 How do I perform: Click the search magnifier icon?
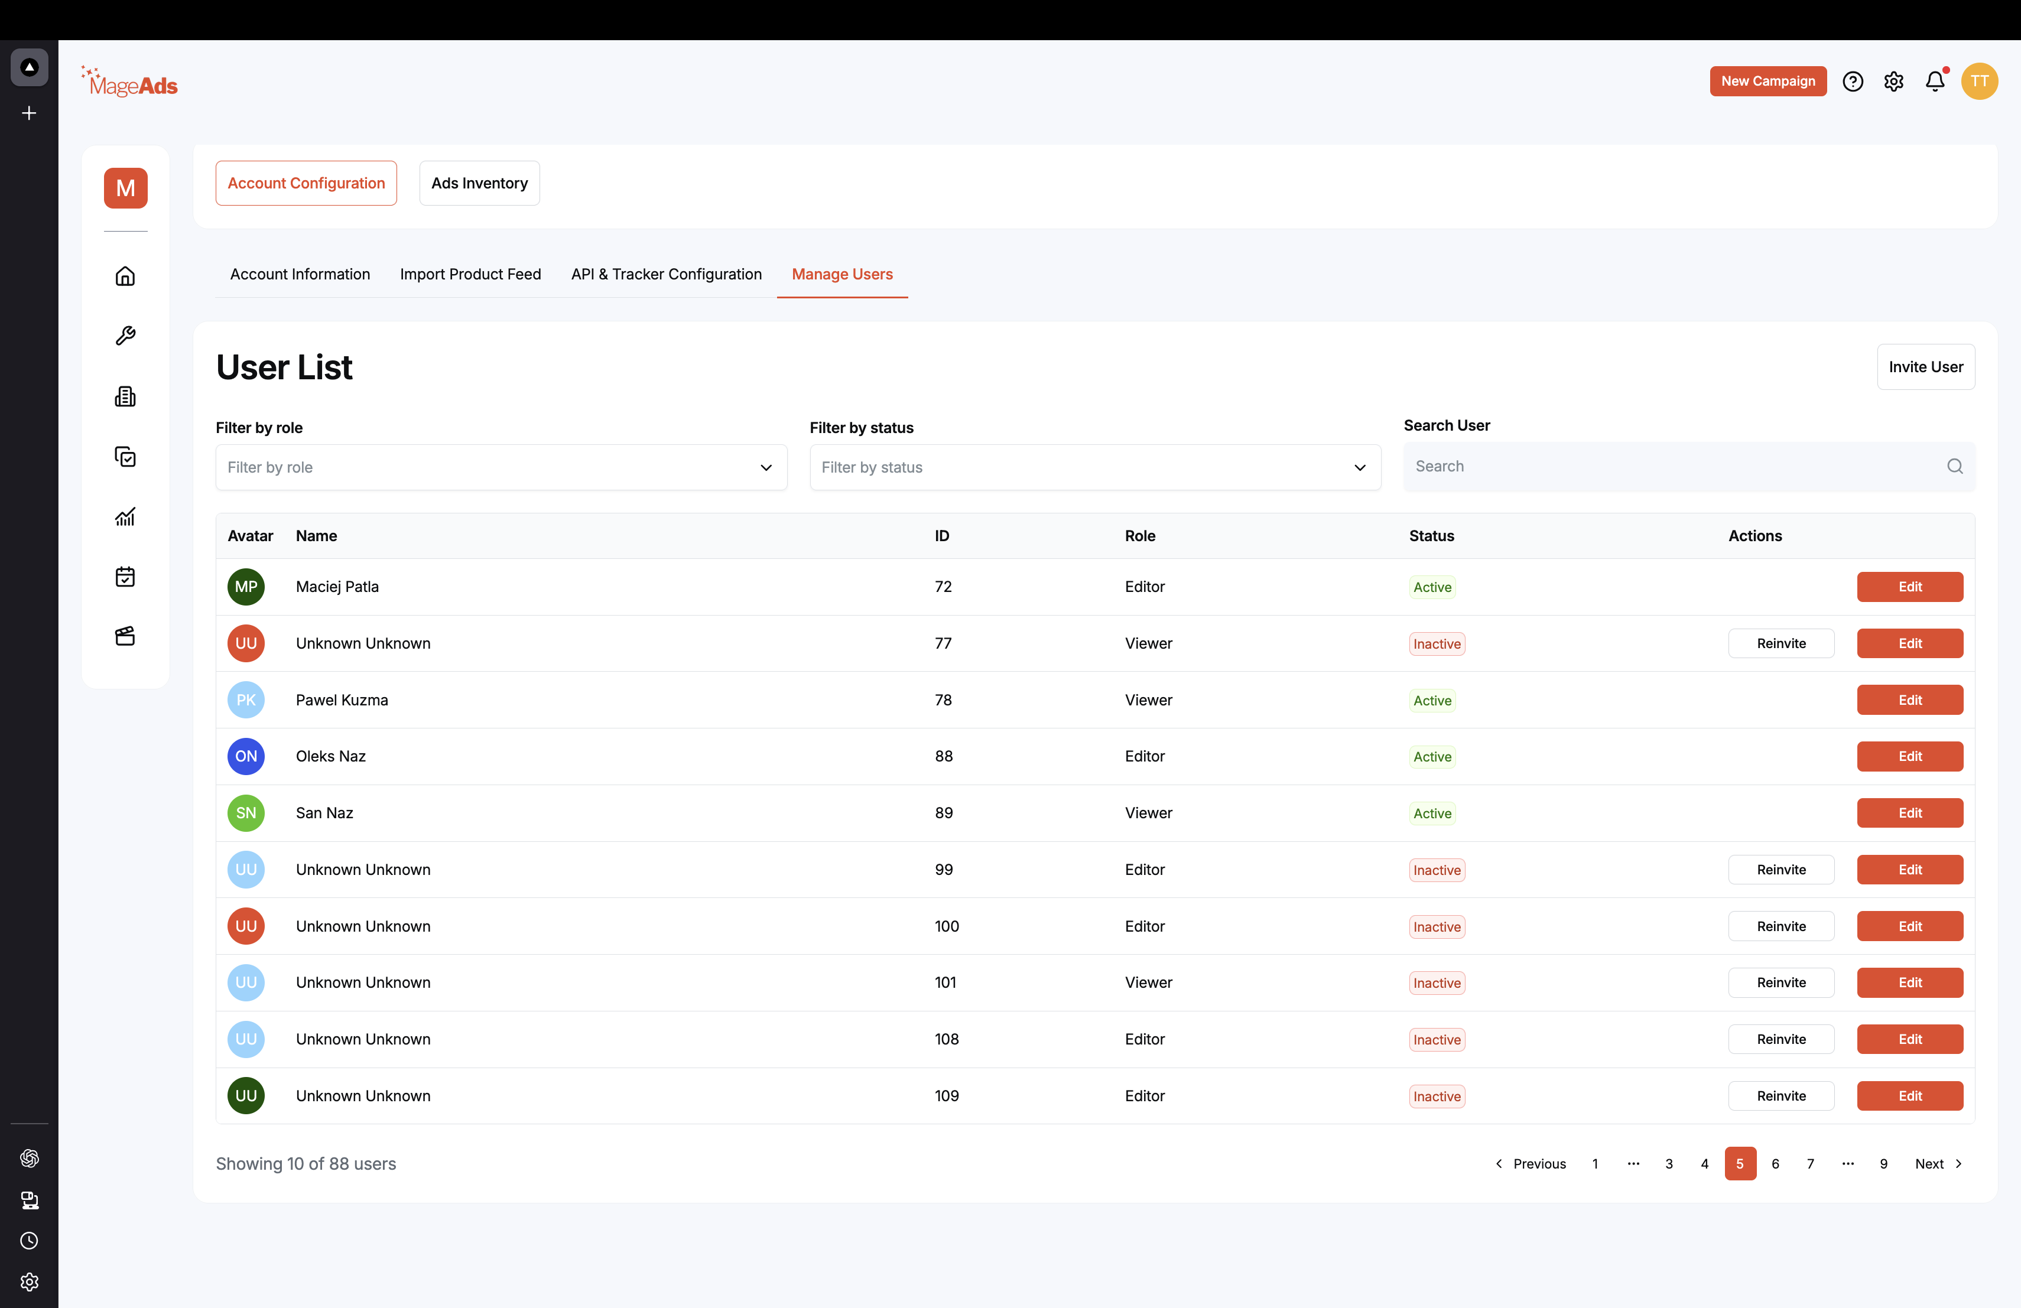(x=1955, y=466)
